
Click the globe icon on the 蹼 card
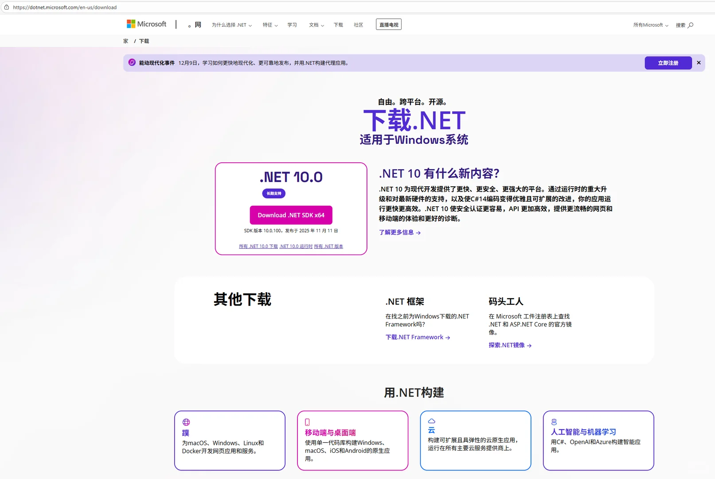(186, 422)
